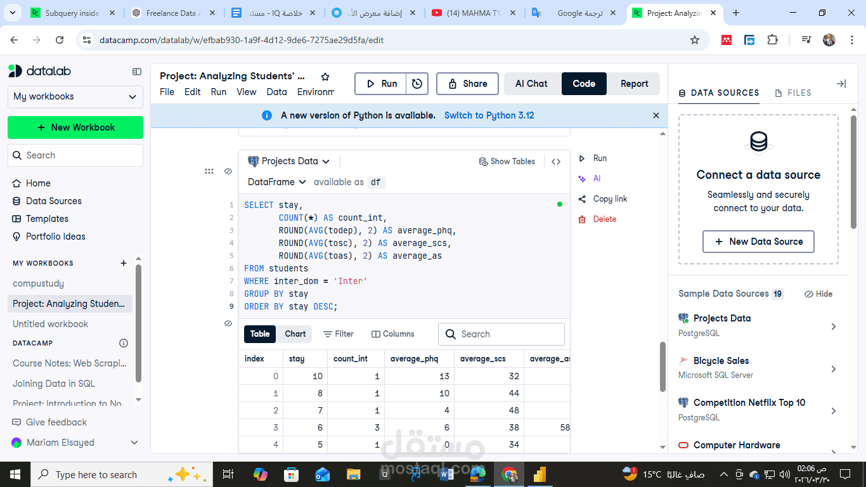Screen dimensions: 866x487
Task: Star the Analyzing Students project
Action: click(325, 75)
